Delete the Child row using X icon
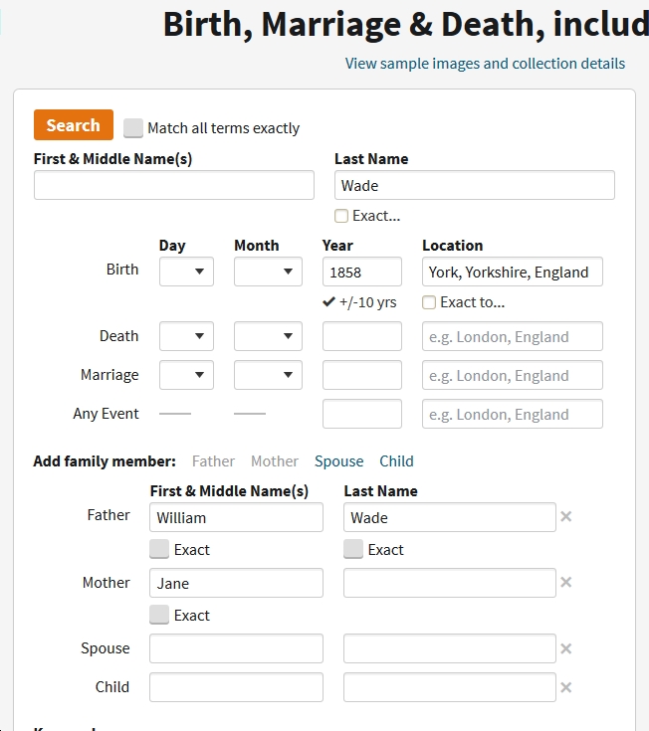 pos(566,687)
